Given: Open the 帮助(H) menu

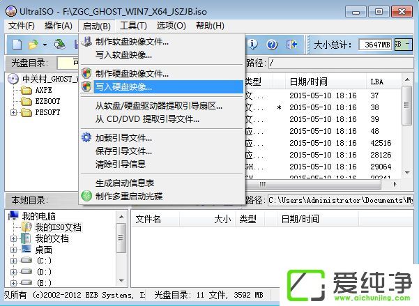Looking at the screenshot, I should coord(210,26).
